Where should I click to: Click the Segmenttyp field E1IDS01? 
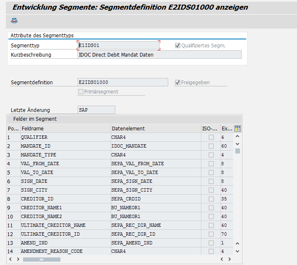pos(118,45)
